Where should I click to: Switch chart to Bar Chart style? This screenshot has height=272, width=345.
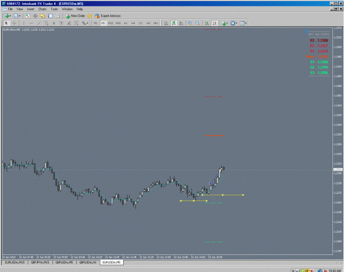pos(166,23)
